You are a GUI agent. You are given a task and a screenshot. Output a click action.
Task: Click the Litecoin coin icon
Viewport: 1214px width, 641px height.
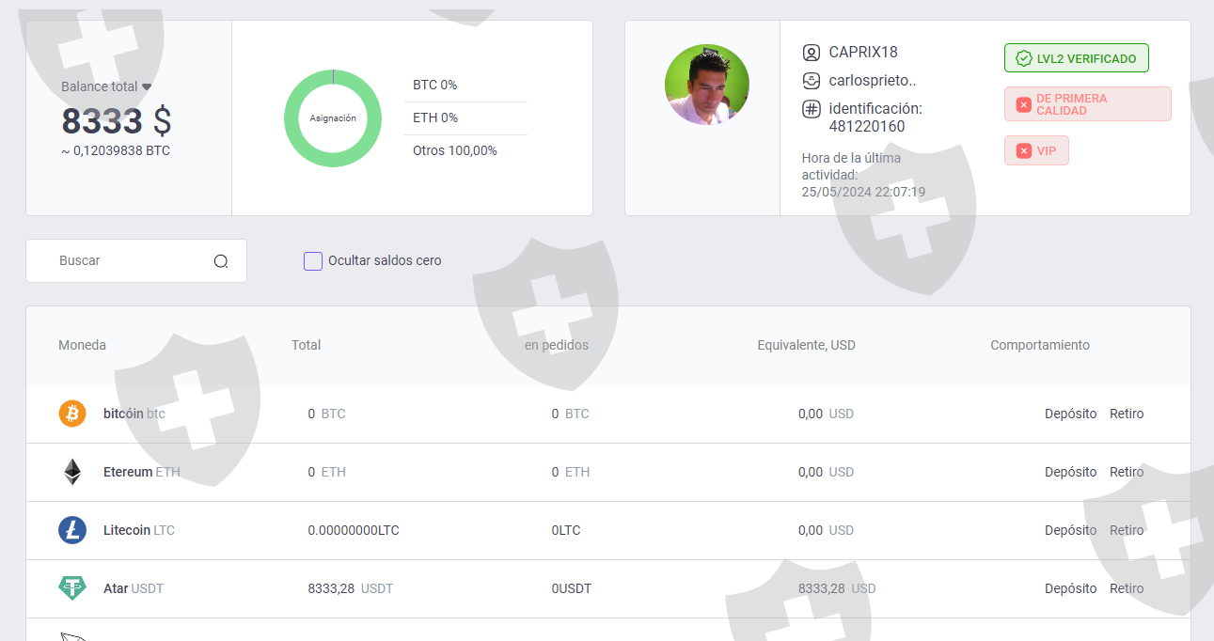(x=72, y=530)
